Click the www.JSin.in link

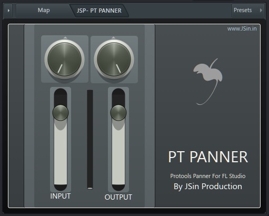[242, 28]
